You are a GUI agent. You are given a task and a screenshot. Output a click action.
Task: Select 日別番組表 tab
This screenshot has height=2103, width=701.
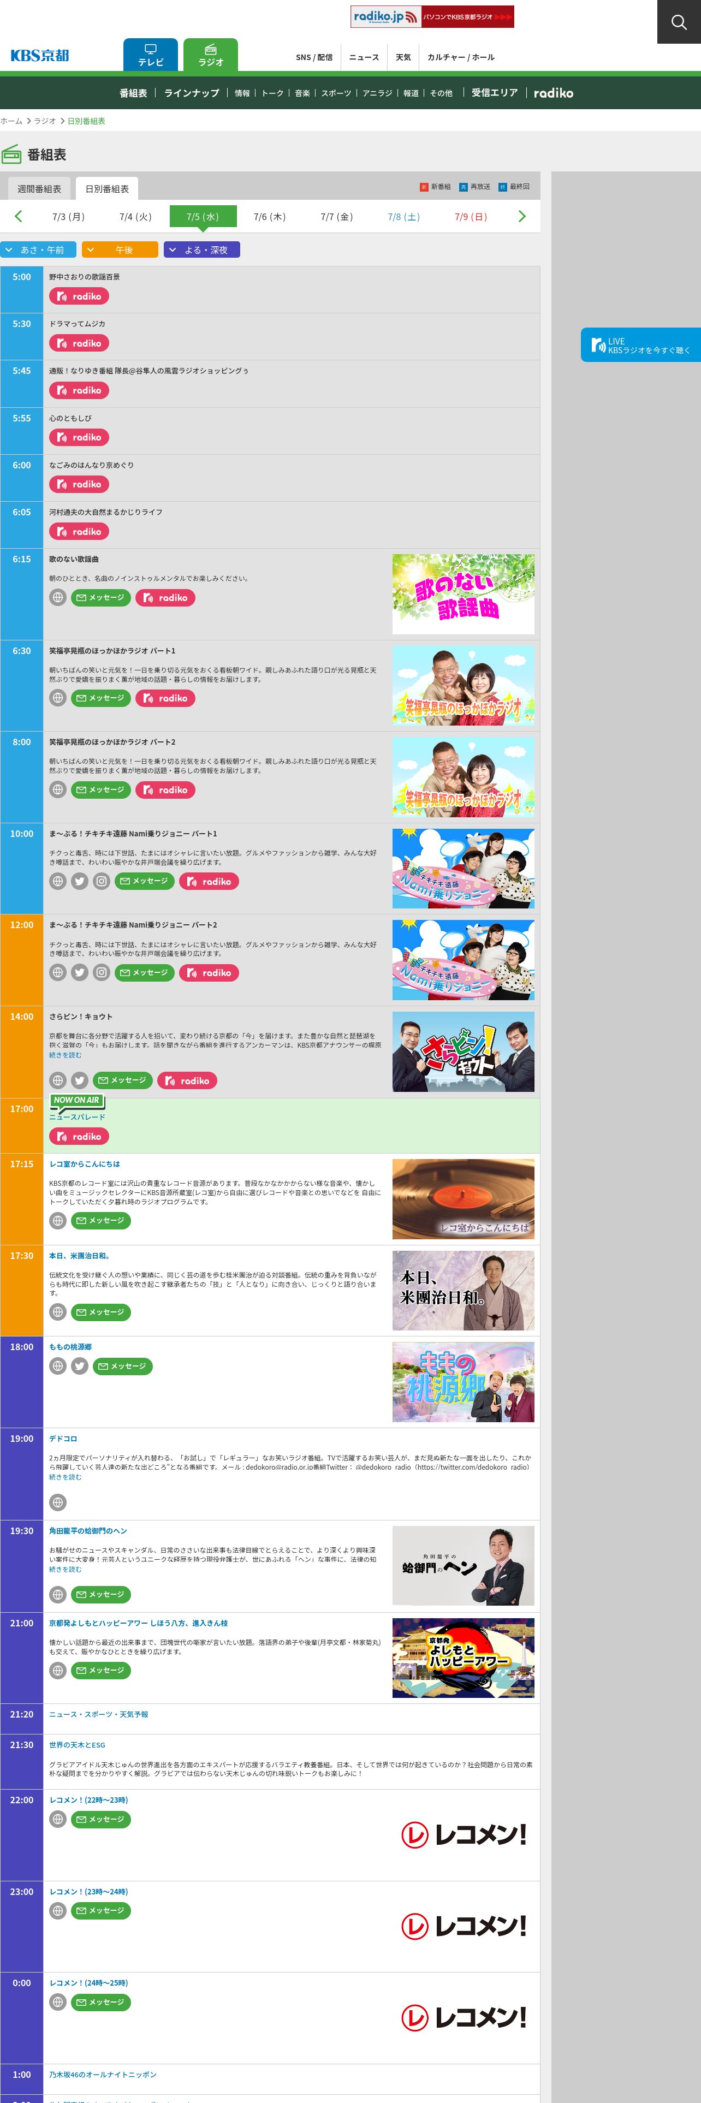coord(107,188)
